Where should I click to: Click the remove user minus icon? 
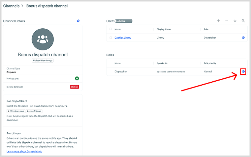coord(227,21)
